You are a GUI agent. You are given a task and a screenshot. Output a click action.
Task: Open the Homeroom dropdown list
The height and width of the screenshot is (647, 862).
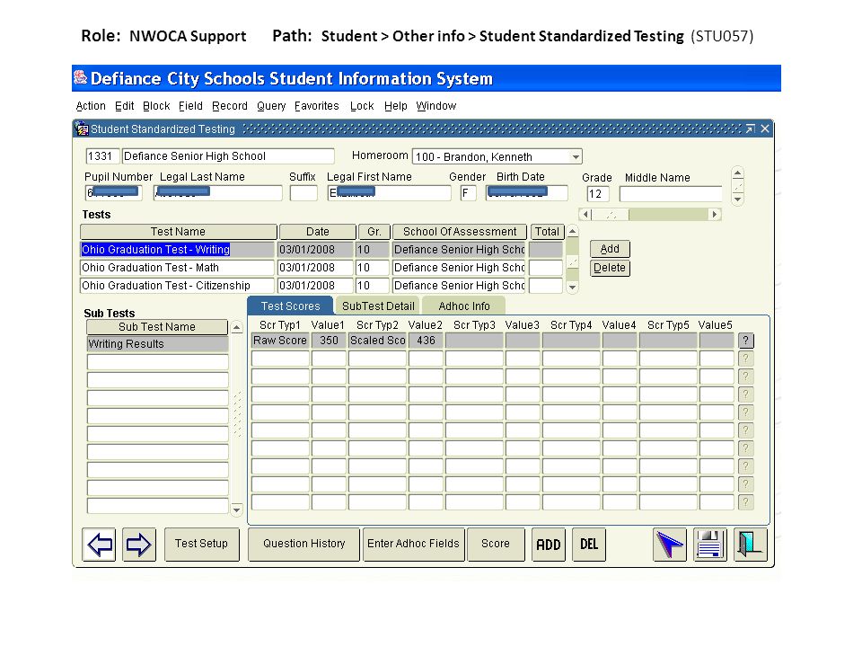pos(575,156)
